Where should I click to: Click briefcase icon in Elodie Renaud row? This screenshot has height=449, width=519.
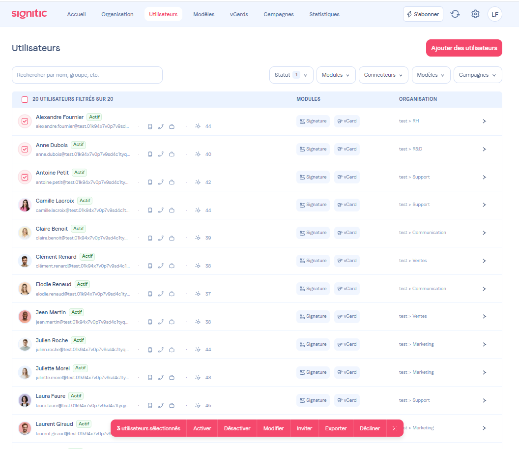coord(172,294)
